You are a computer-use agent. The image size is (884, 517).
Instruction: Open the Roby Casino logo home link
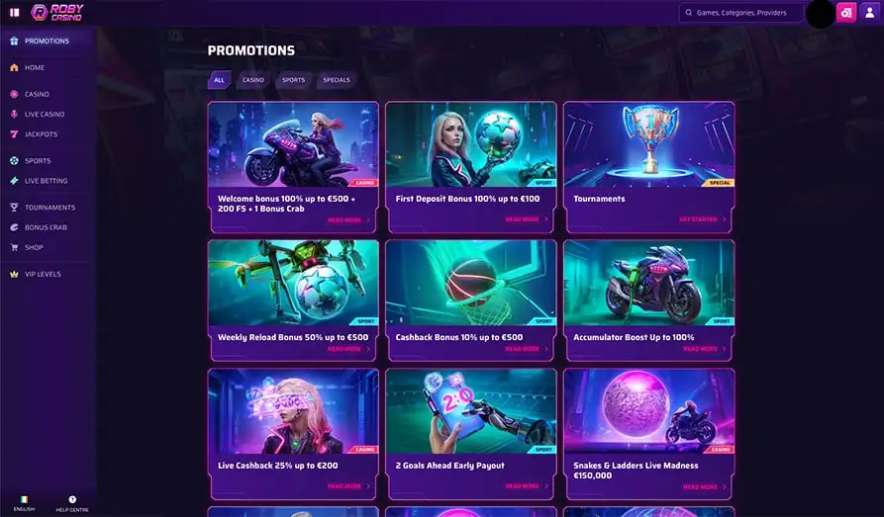point(57,13)
